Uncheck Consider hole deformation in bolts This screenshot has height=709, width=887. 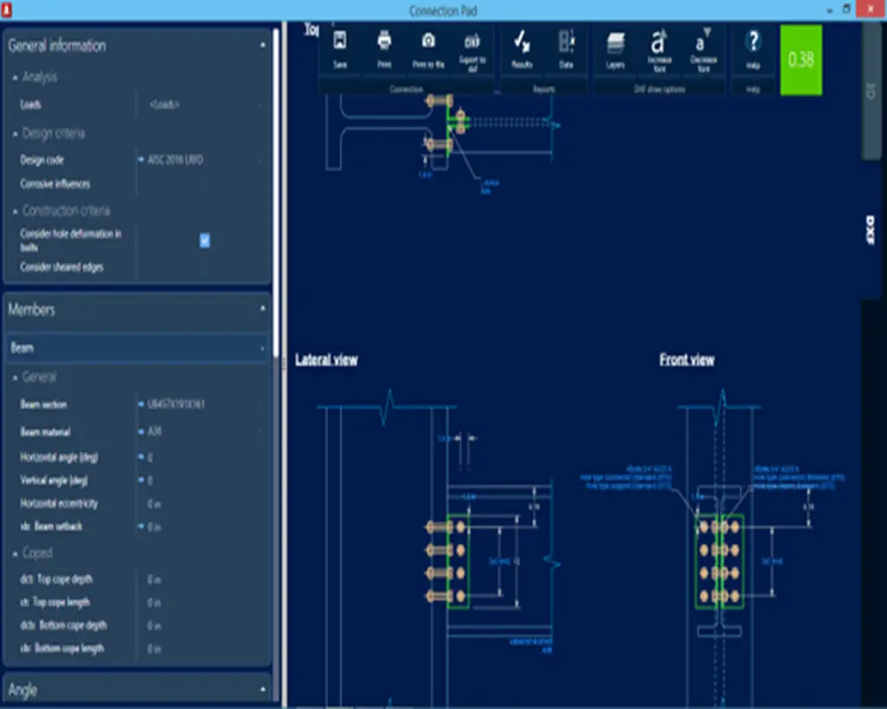[205, 241]
